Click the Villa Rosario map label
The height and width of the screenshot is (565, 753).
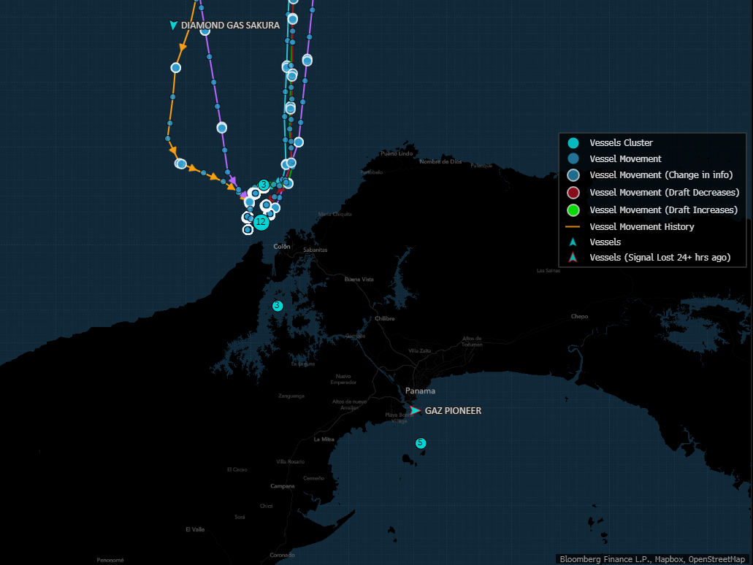290,462
